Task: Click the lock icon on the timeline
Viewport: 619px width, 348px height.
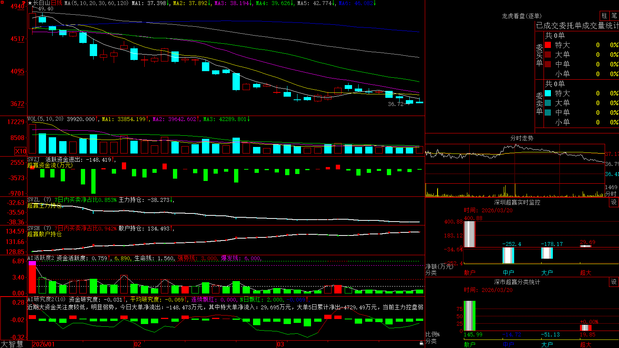Action: pyautogui.click(x=422, y=343)
